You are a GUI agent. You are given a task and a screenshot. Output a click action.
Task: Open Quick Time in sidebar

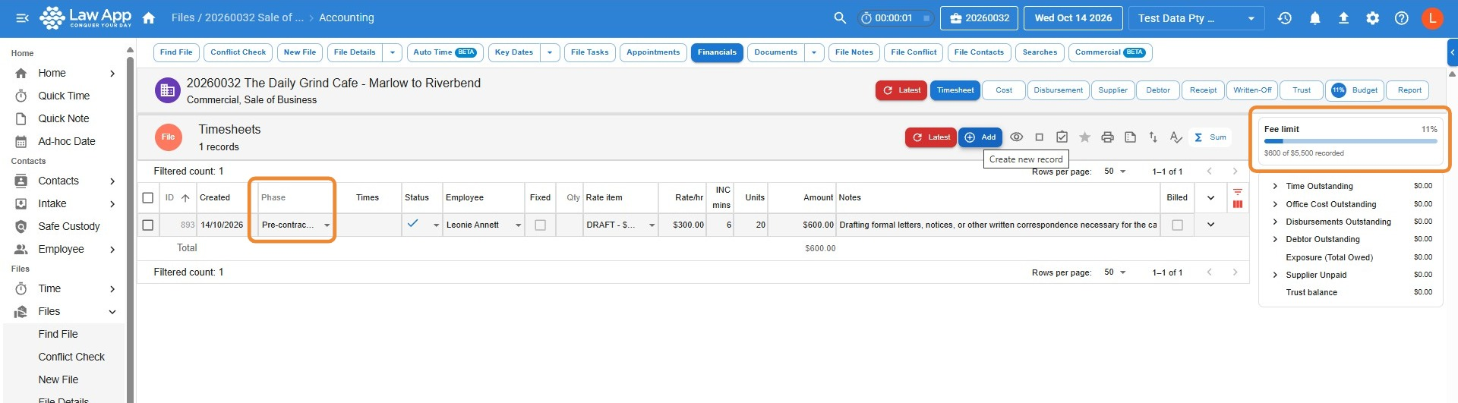(64, 96)
